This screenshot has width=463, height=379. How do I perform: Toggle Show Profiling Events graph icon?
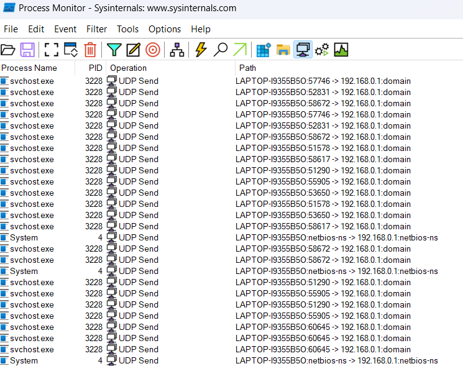click(x=341, y=50)
